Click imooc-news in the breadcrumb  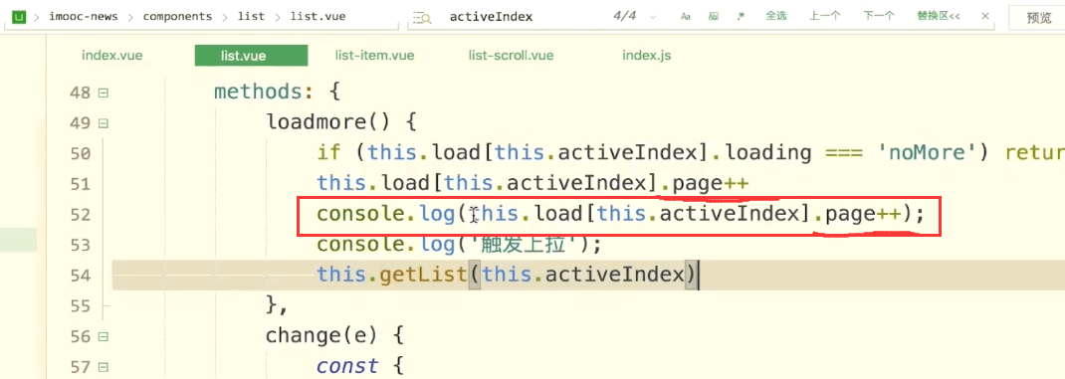[x=83, y=16]
